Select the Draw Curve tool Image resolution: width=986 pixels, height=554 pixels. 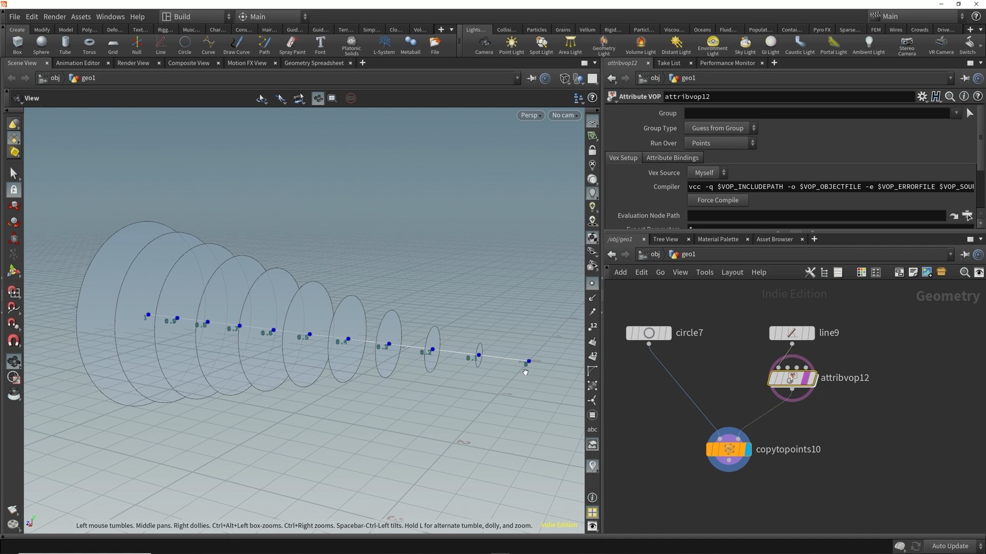(x=236, y=45)
